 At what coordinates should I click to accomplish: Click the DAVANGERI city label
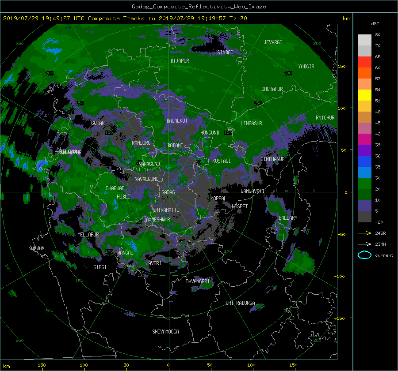[198, 281]
